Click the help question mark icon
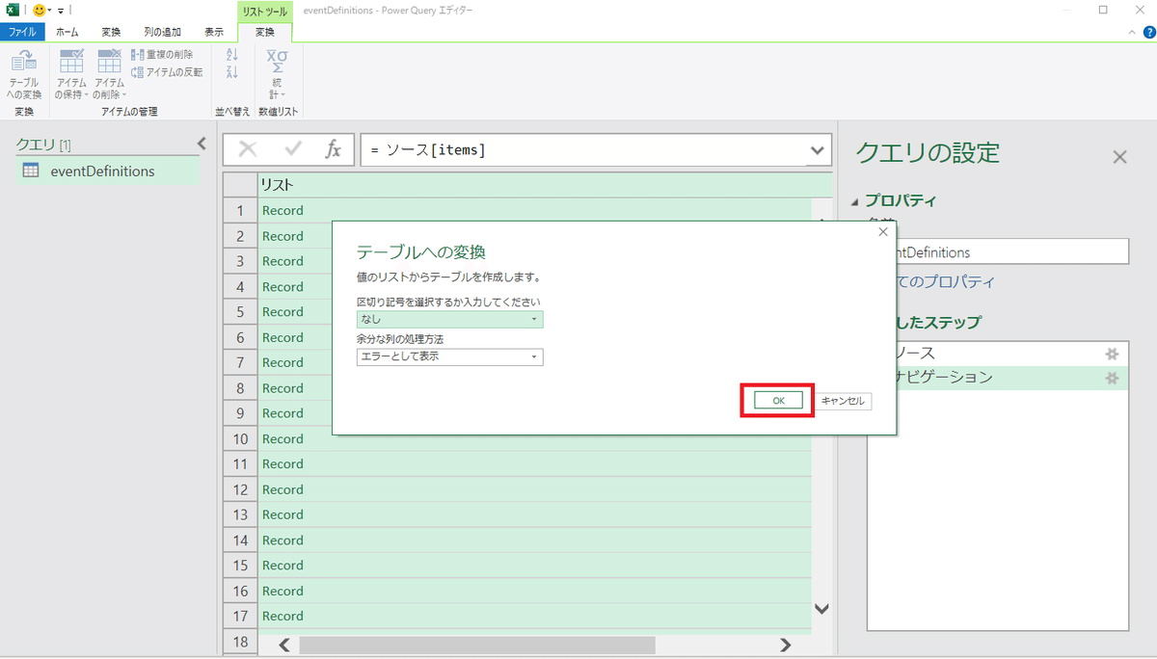 (x=1149, y=32)
